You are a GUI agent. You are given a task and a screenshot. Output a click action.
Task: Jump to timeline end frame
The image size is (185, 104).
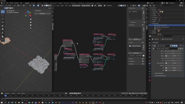click(x=80, y=93)
